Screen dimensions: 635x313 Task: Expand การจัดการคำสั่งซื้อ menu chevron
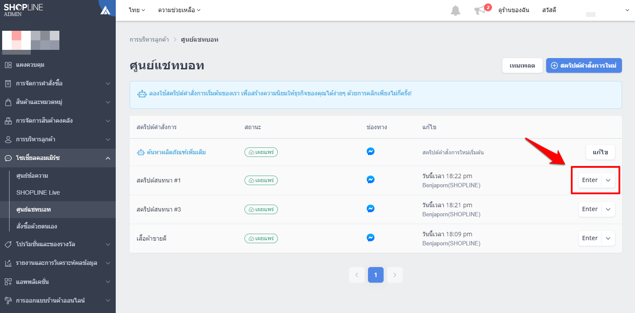pos(108,84)
